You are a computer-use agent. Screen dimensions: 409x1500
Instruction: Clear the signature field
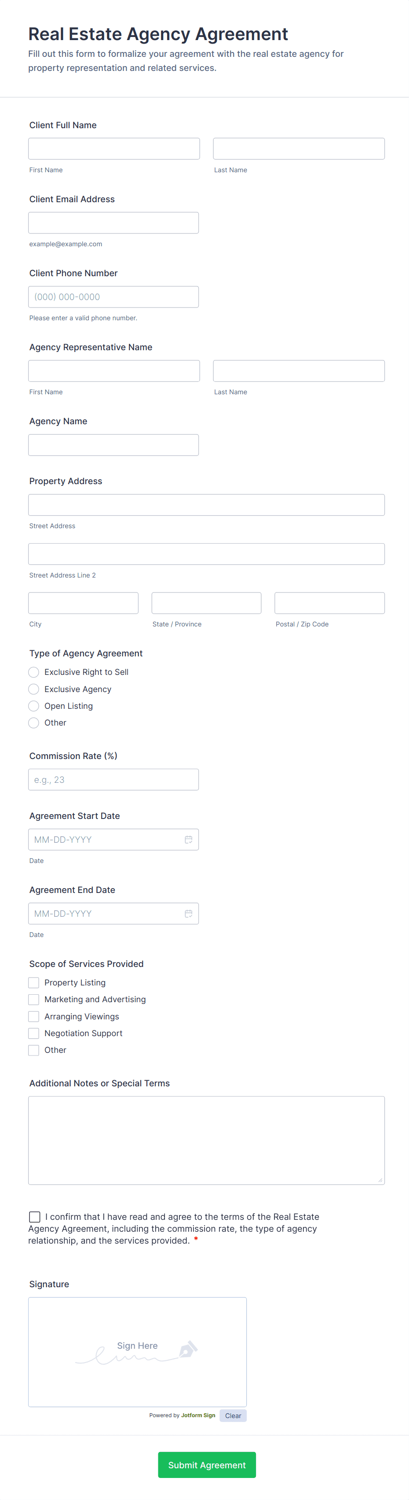(x=233, y=1415)
